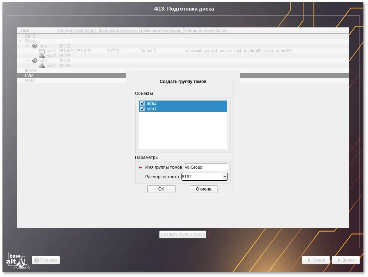The height and width of the screenshot is (277, 368).
Task: Click the sda disk drive icon
Action: click(x=35, y=46)
